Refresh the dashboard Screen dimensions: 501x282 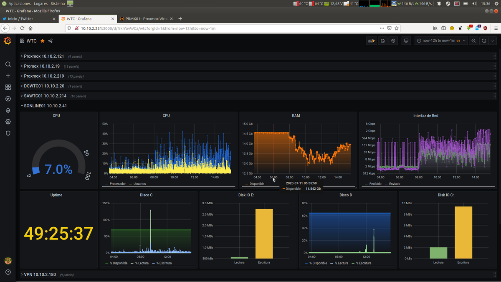click(484, 41)
